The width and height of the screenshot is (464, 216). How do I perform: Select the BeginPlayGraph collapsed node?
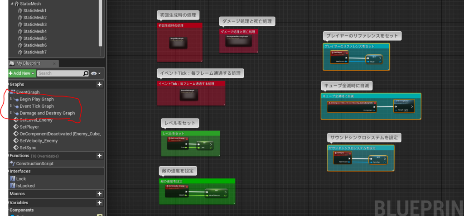[178, 43]
